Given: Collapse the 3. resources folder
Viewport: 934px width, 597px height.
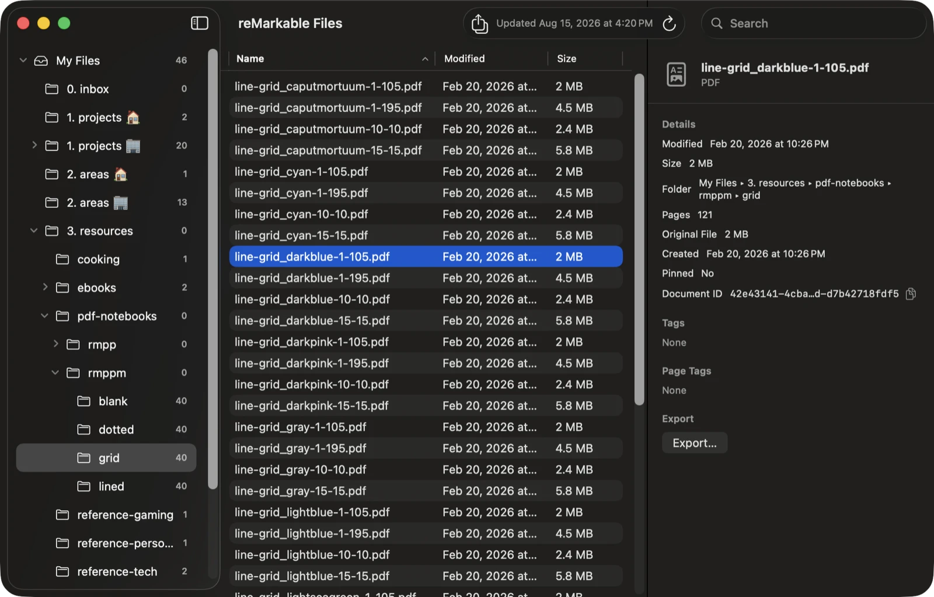Looking at the screenshot, I should tap(34, 231).
